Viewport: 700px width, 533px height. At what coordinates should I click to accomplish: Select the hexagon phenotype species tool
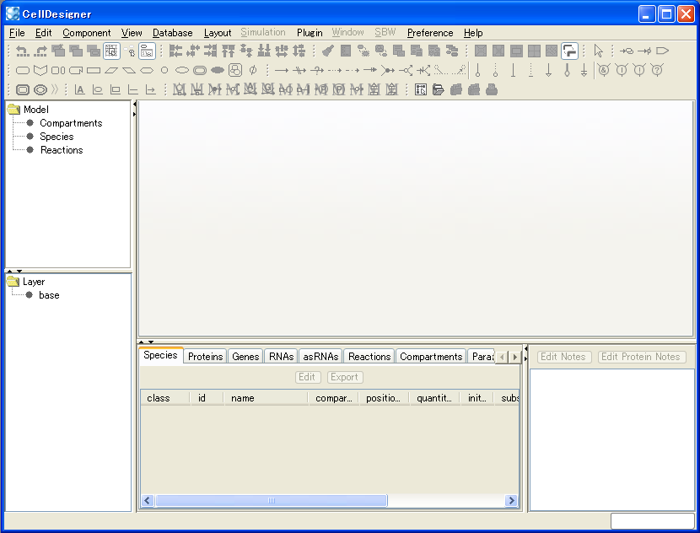pyautogui.click(x=147, y=71)
